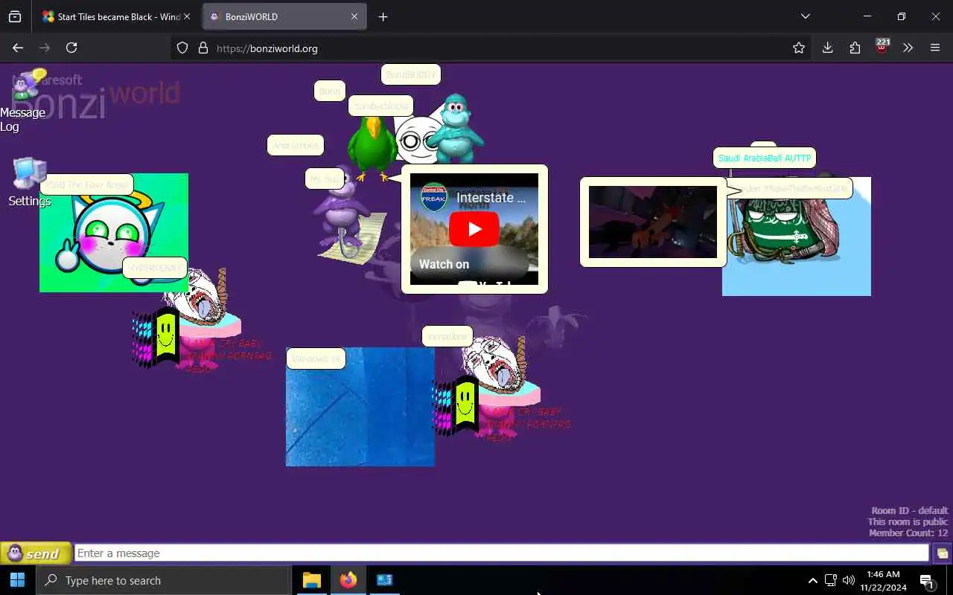Go back in the browser
The image size is (953, 595).
(18, 48)
